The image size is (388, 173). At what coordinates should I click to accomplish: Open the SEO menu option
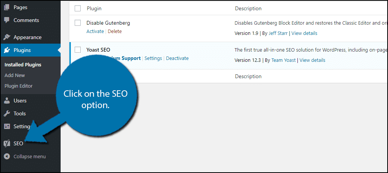(x=18, y=143)
